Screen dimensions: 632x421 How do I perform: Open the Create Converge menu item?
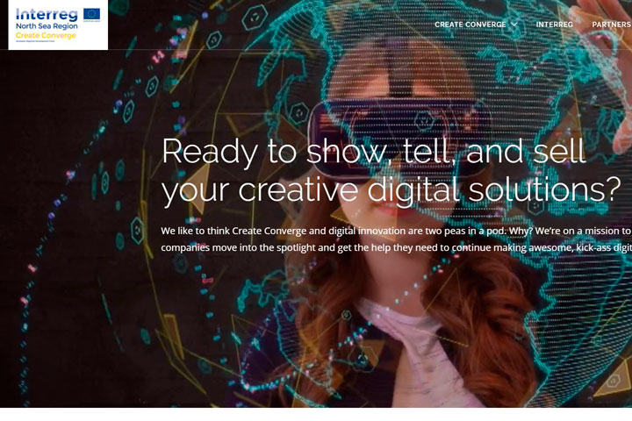click(470, 25)
